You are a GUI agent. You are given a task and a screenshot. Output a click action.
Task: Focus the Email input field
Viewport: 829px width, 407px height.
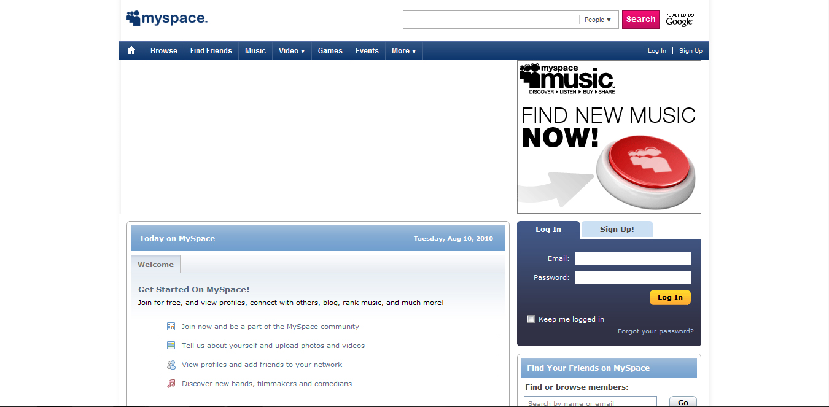[633, 258]
